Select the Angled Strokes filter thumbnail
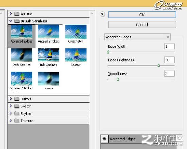This screenshot has height=149, width=187. coord(49,32)
